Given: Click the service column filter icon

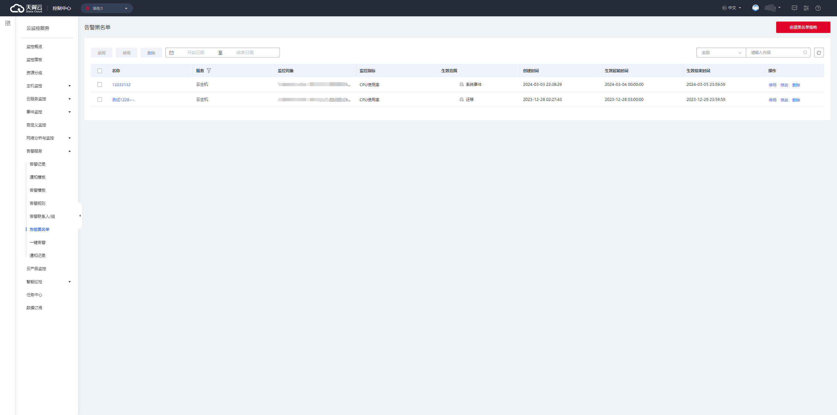Looking at the screenshot, I should click(209, 71).
